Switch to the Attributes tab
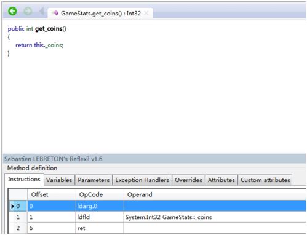Viewport: 307px width, 235px height. [x=221, y=180]
